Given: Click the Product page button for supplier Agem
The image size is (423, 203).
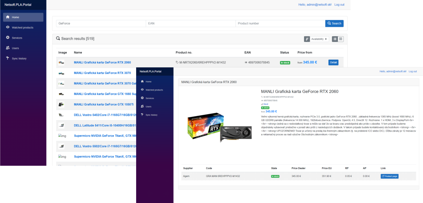Looking at the screenshot, I should 389,176.
